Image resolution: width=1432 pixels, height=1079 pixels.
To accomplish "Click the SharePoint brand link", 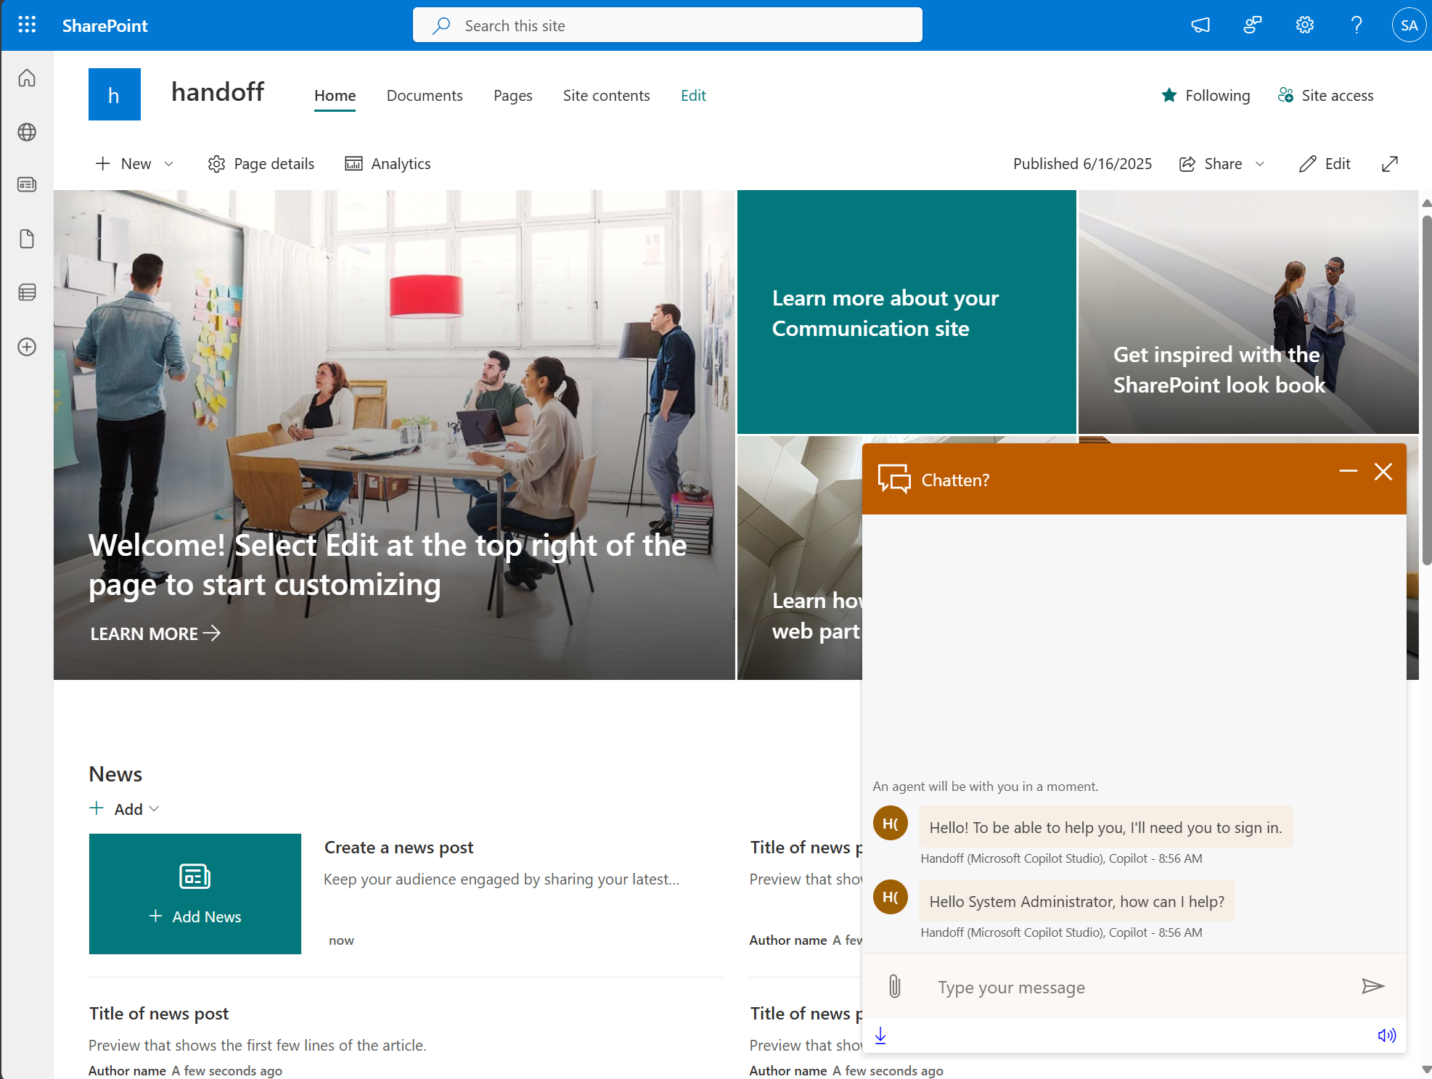I will [x=105, y=26].
